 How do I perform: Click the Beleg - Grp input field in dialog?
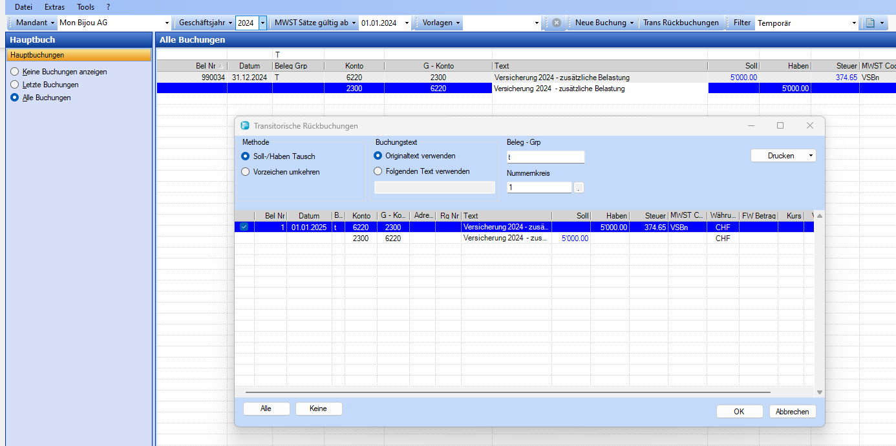(546, 157)
